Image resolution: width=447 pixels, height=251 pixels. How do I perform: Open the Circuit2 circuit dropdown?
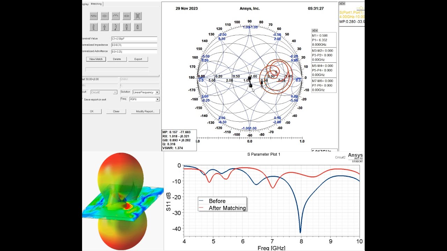104,92
